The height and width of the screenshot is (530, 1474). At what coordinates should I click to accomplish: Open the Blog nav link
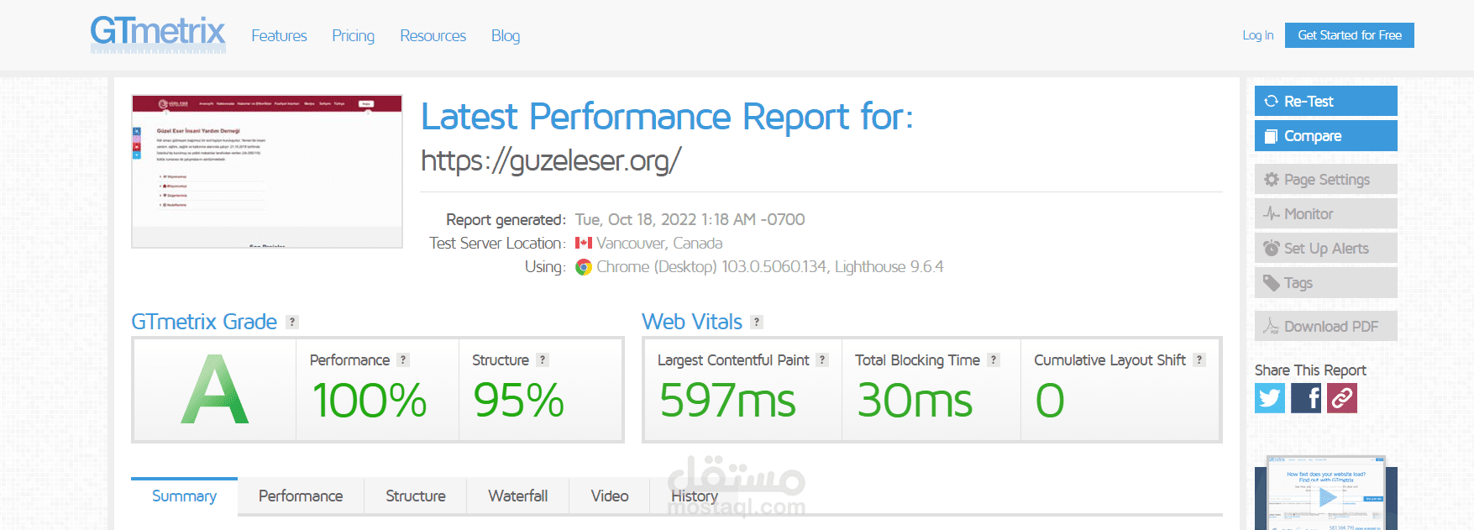[506, 36]
